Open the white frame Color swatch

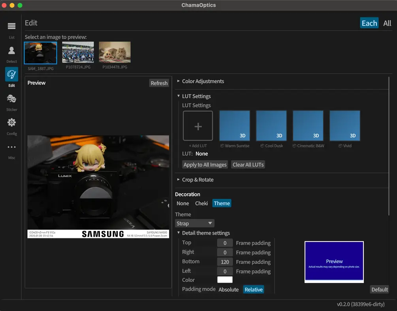click(x=225, y=280)
